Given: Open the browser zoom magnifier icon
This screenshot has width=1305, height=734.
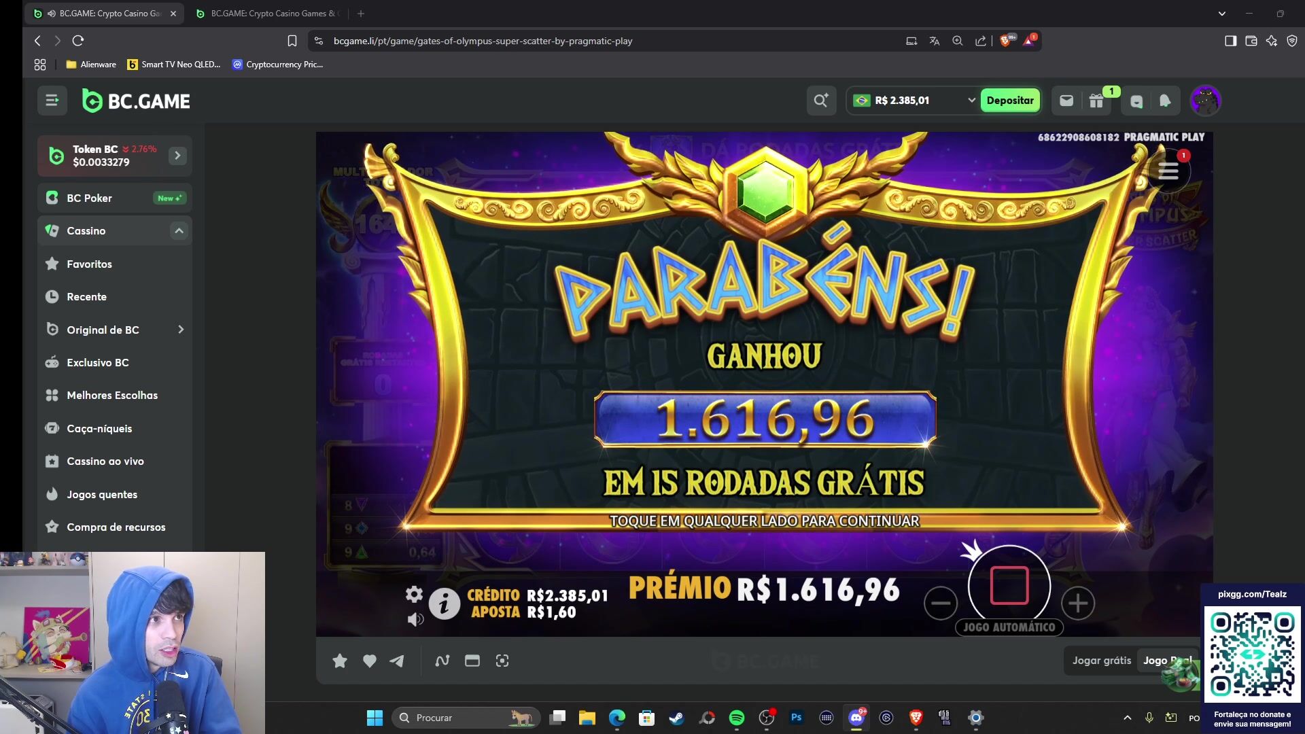Looking at the screenshot, I should pos(958,41).
